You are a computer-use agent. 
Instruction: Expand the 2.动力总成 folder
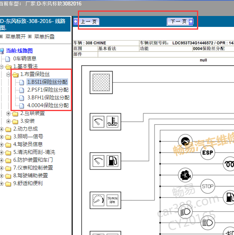point(1,129)
